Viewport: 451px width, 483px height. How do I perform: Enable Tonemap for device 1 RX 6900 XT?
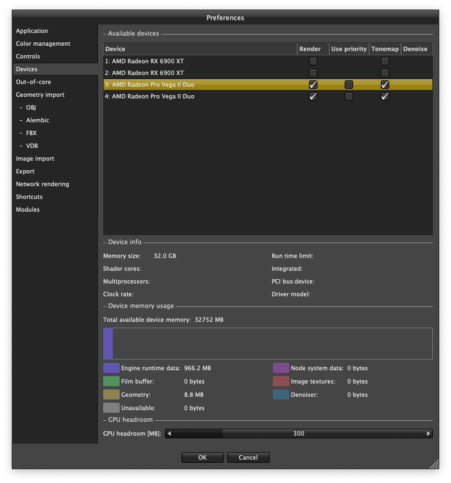385,61
